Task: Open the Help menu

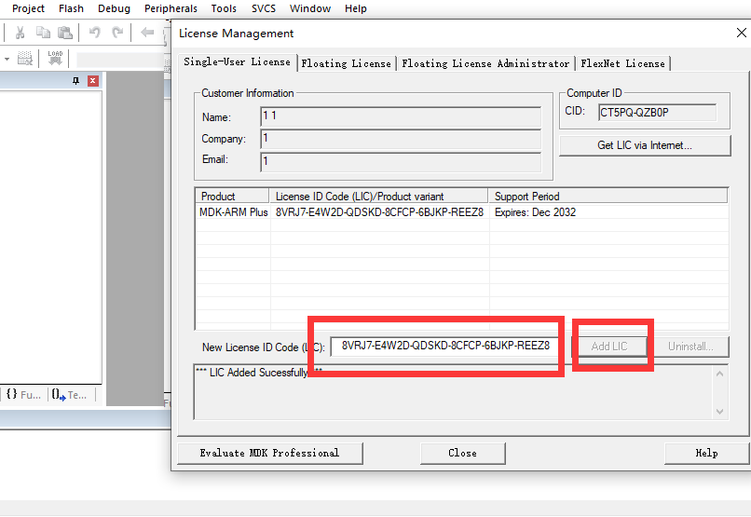Action: pos(355,8)
